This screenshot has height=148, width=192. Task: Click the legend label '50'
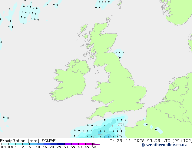point(94,147)
